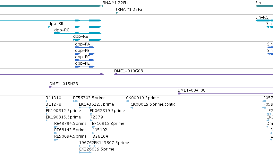273x154 pixels.
Task: Open the CK00019.3prime EST label
Action: click(x=142, y=98)
